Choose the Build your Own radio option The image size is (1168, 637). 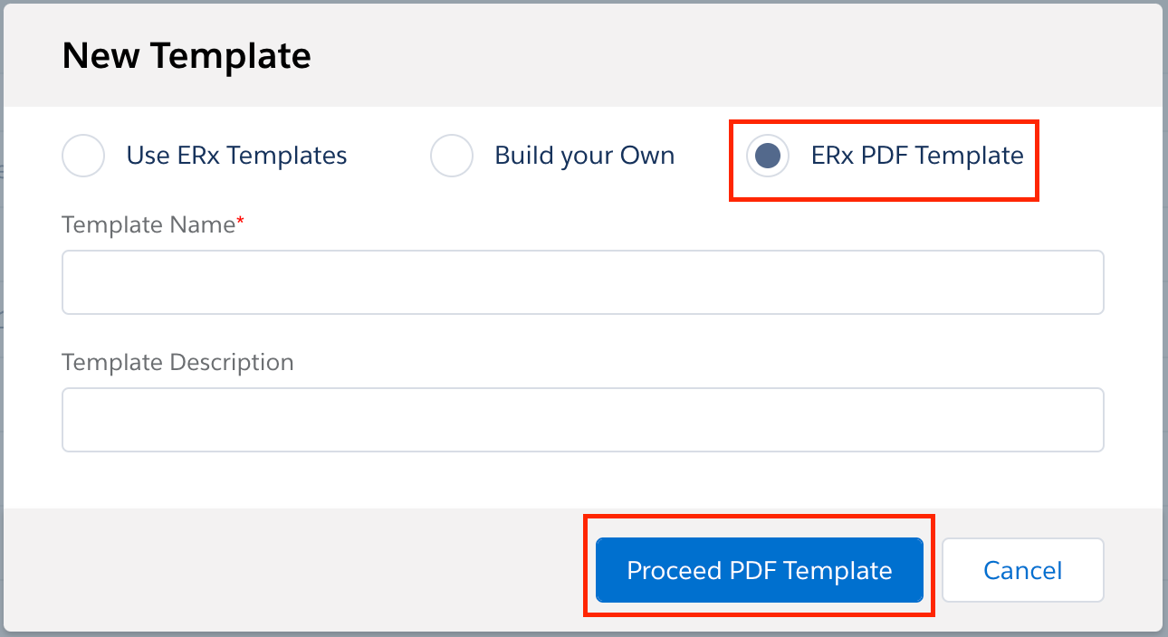pos(451,156)
